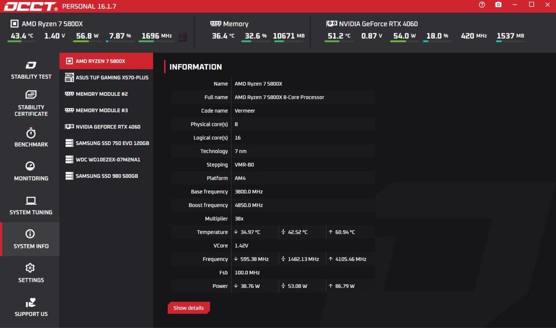The image size is (556, 328).
Task: Click memory usage 32.6 % reading
Action: (255, 36)
